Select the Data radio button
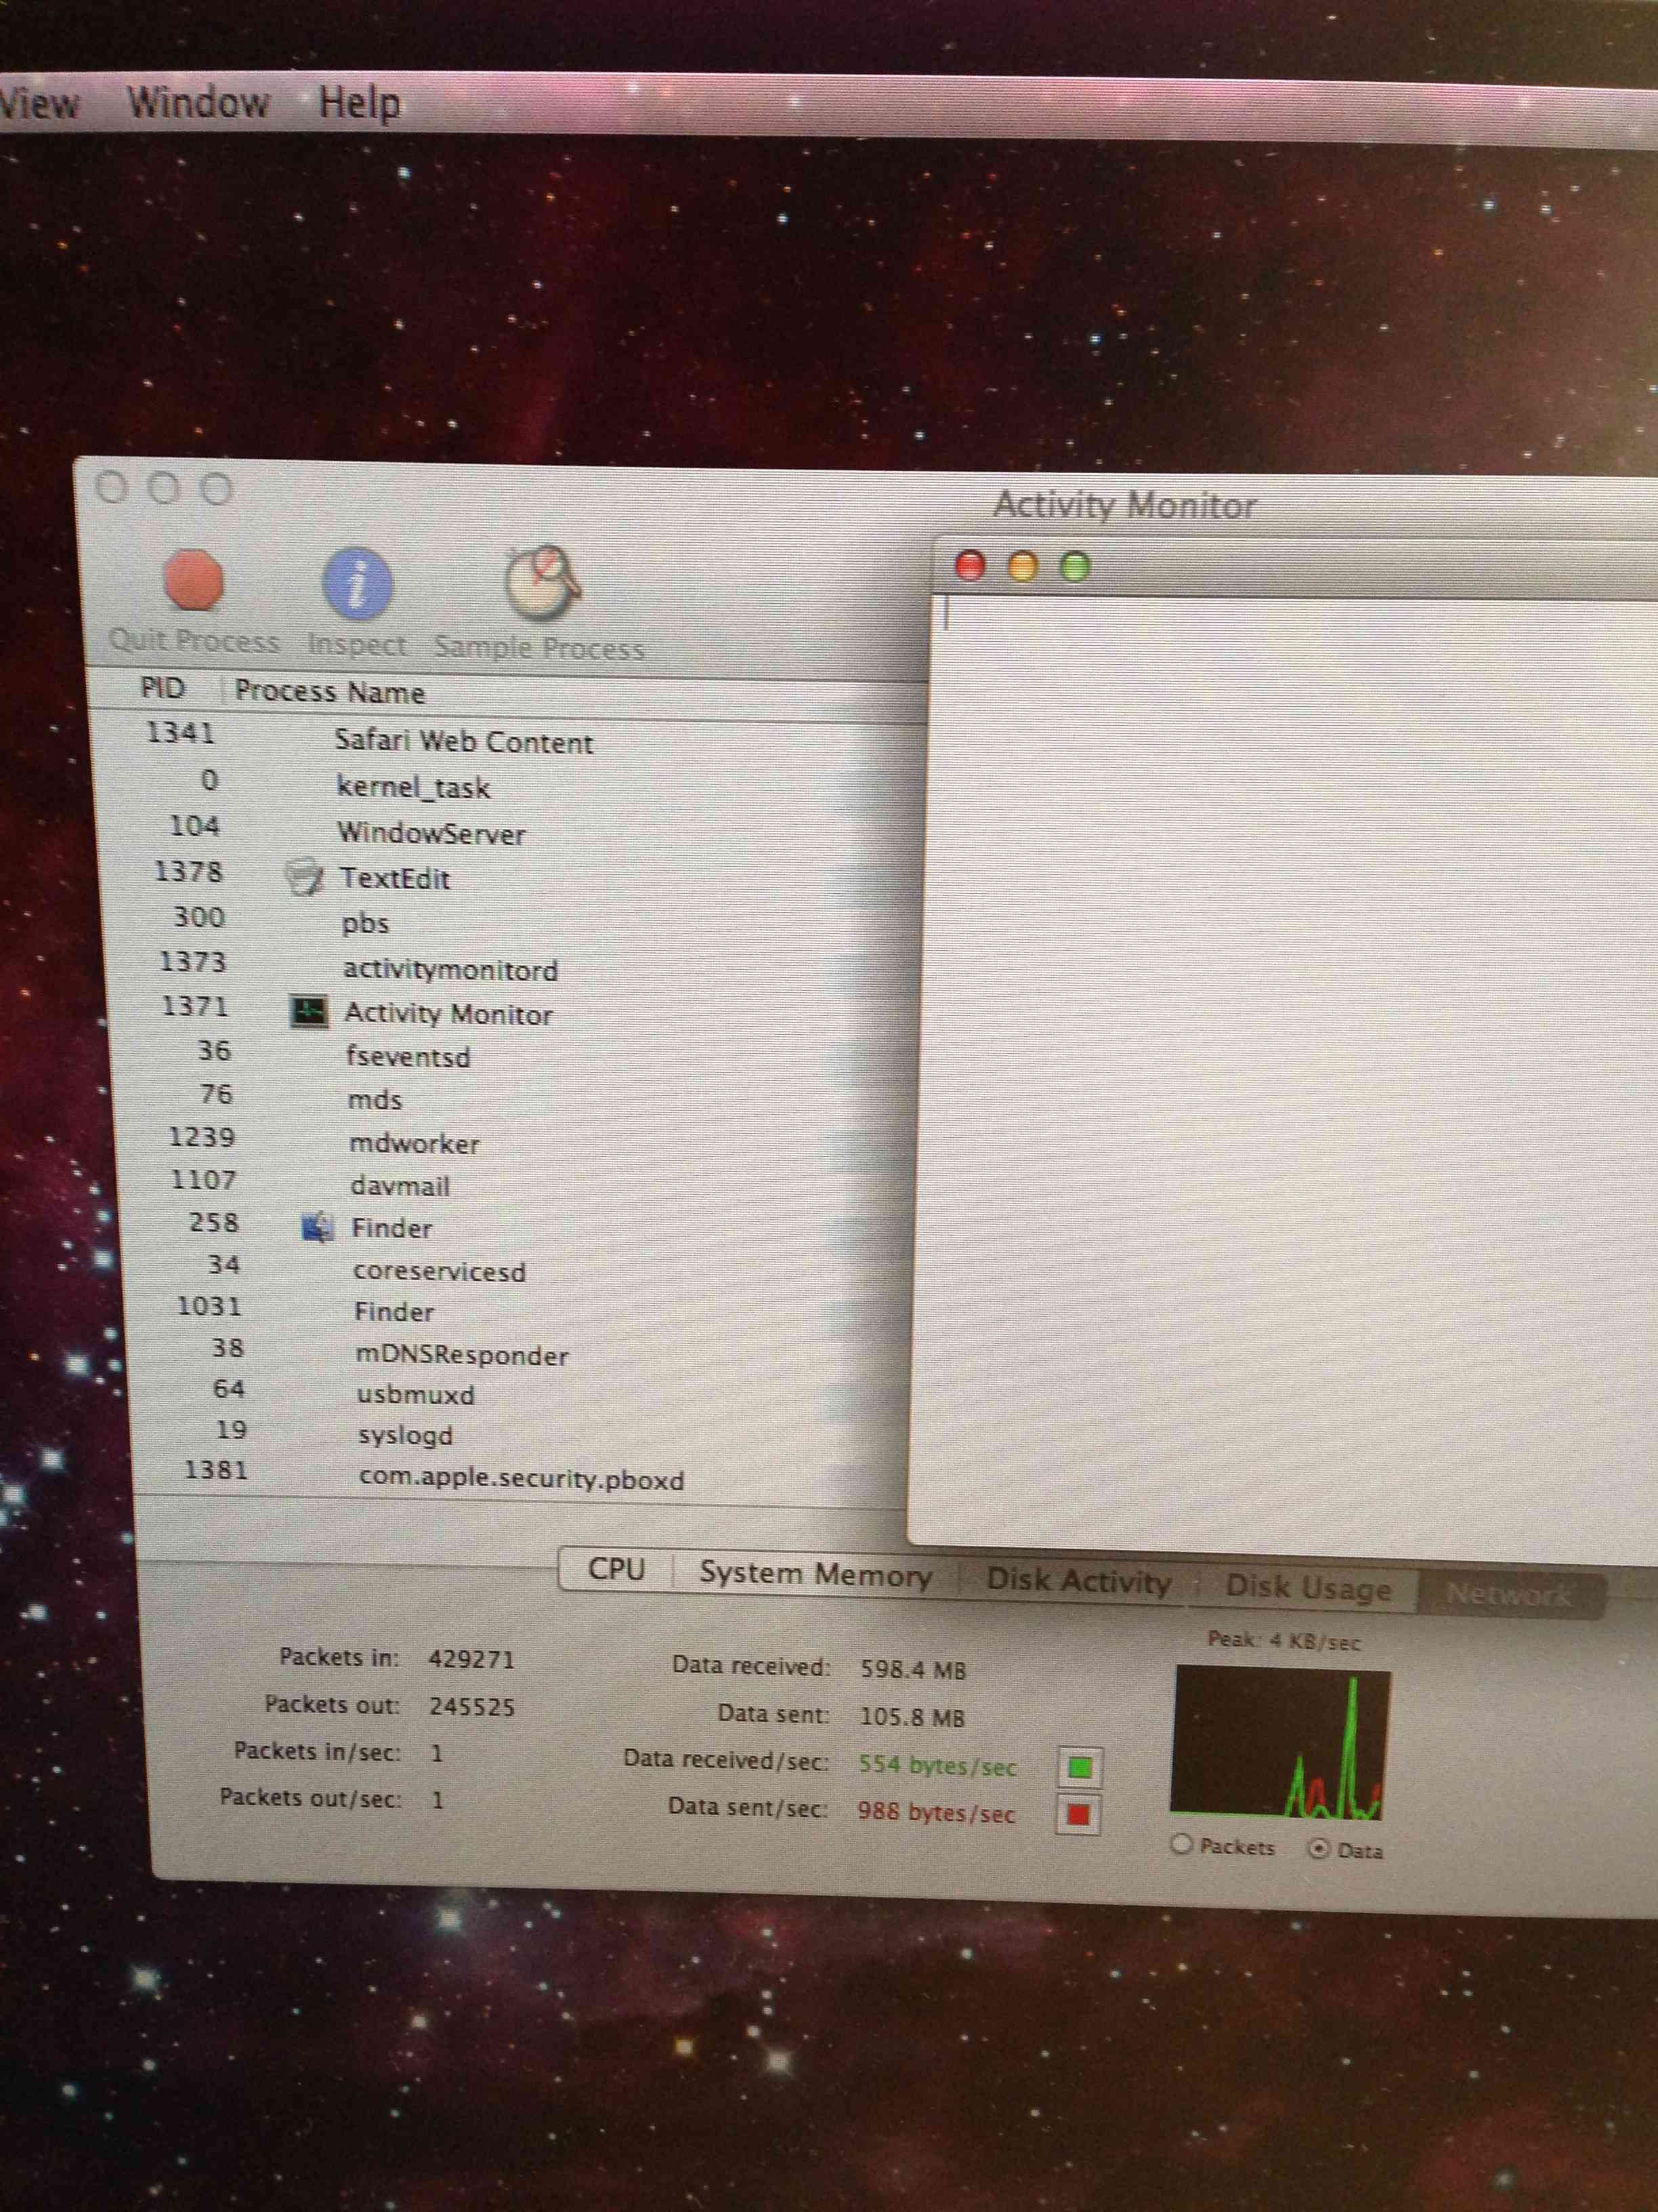Viewport: 1658px width, 2212px height. click(1318, 1848)
